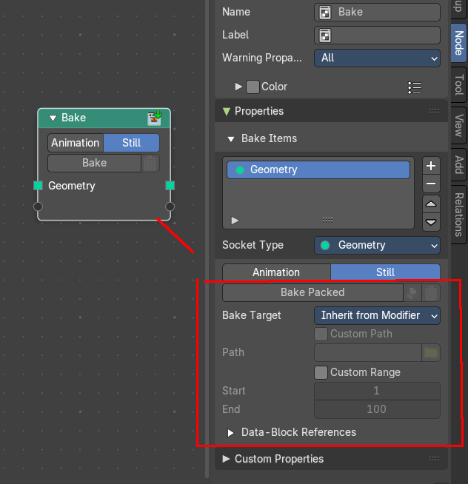Click trash icon next to node Bake button

tap(150, 163)
